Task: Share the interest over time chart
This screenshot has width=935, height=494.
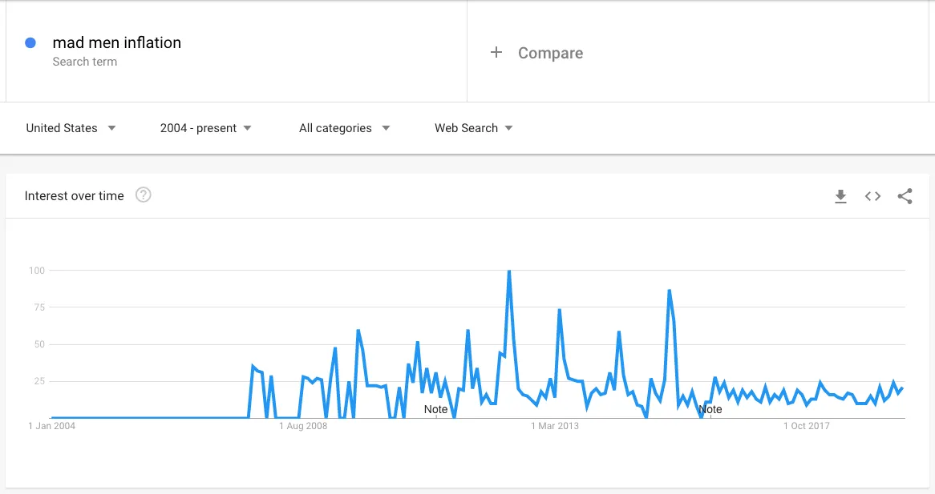Action: (905, 196)
